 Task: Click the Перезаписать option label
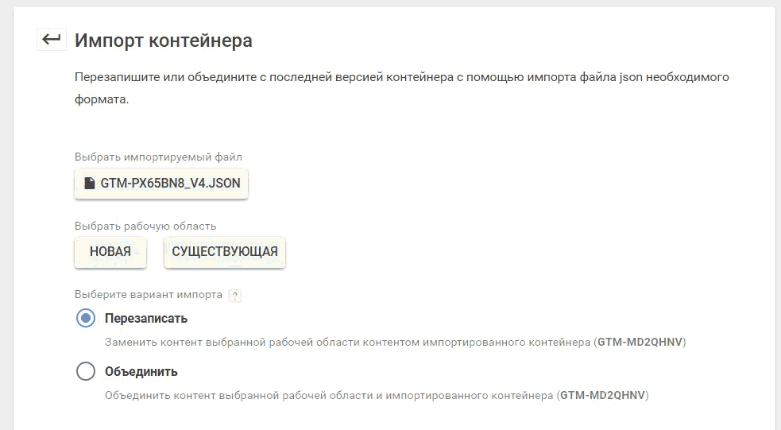click(146, 319)
